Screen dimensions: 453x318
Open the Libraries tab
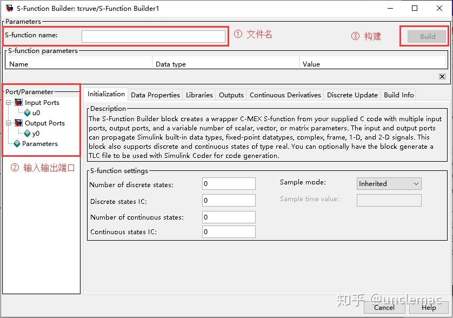(199, 95)
